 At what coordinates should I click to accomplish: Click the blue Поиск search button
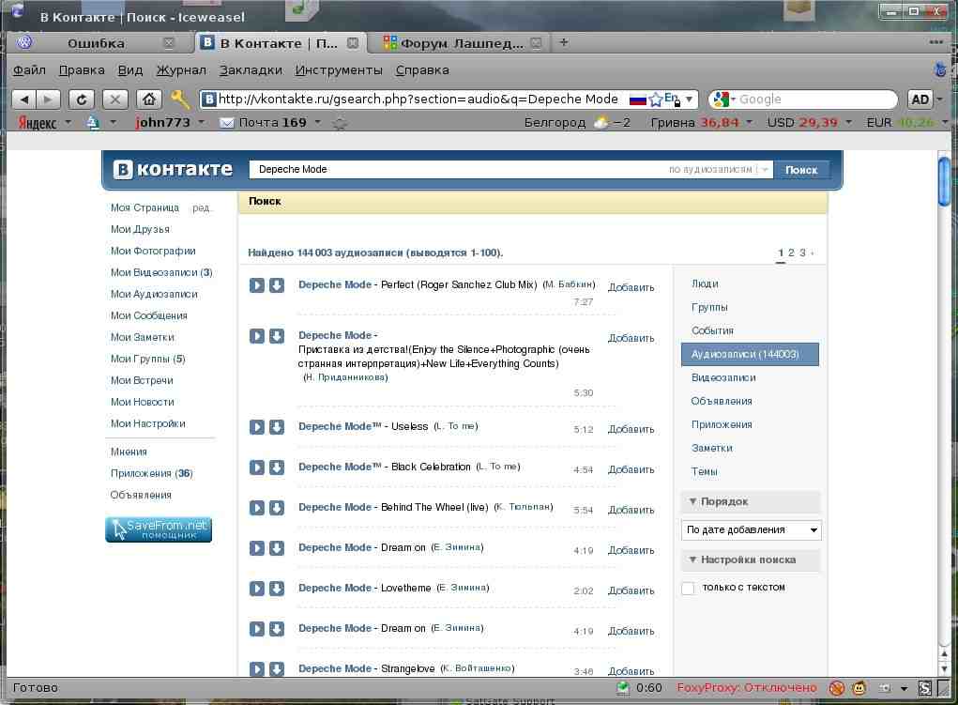(801, 170)
